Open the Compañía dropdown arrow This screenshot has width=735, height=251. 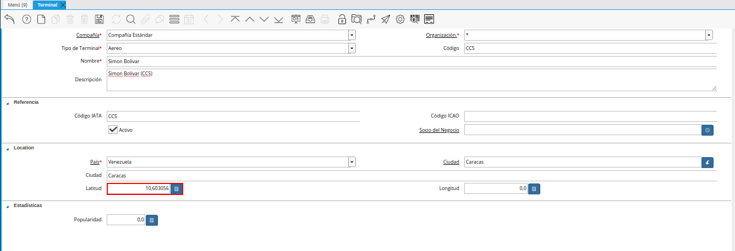(352, 35)
